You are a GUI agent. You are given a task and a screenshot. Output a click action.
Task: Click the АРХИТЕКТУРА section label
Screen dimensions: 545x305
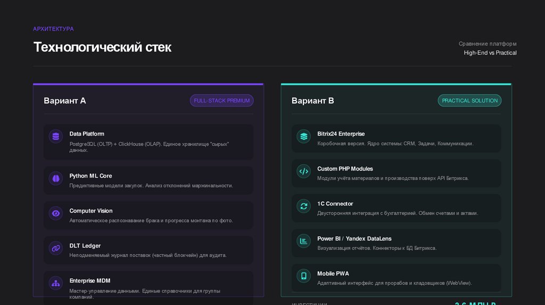coord(53,29)
